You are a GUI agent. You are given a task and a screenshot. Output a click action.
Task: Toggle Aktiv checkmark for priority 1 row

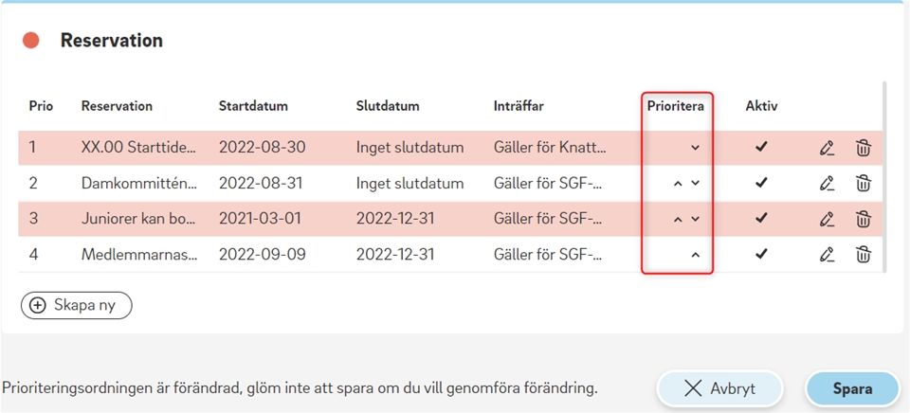coord(761,148)
